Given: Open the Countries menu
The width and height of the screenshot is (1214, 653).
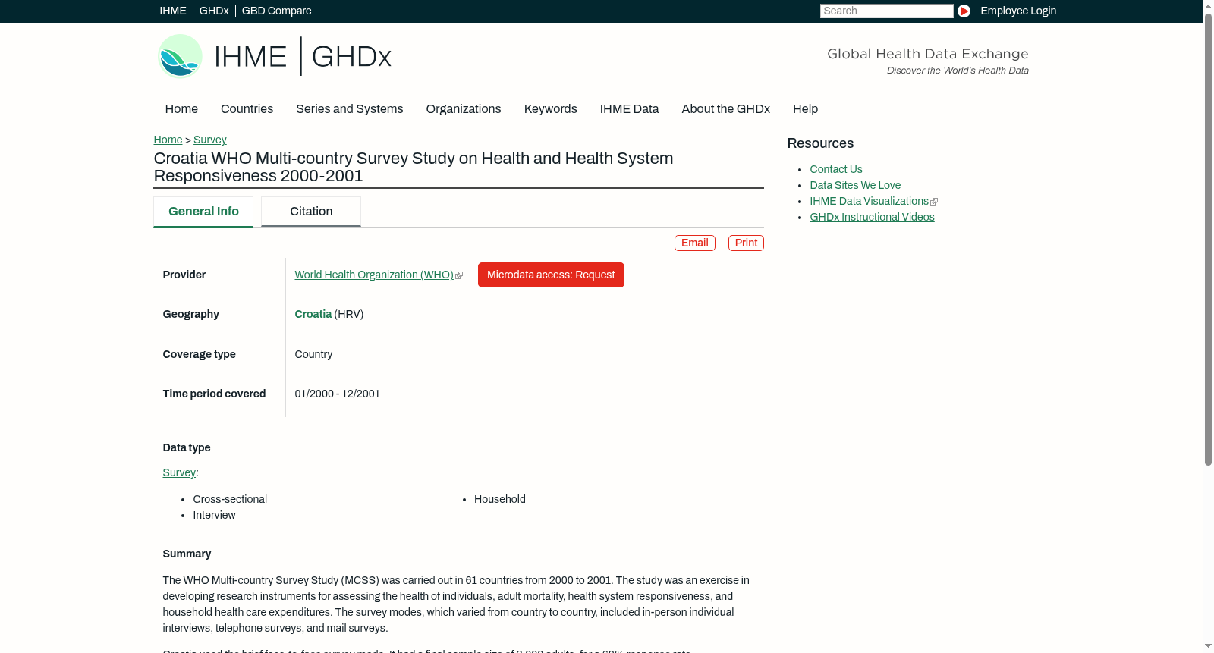Looking at the screenshot, I should click(247, 109).
